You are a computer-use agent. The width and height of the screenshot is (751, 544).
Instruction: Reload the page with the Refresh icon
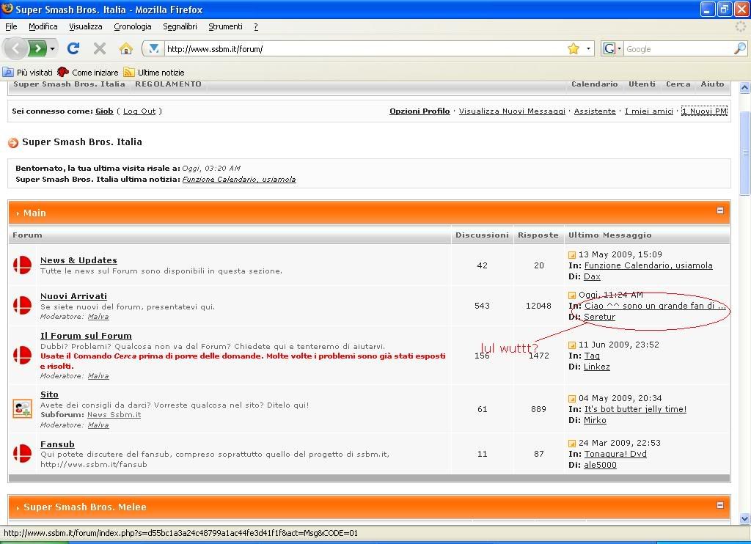click(73, 48)
